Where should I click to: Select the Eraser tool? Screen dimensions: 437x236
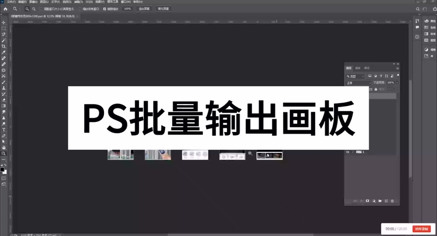point(4,100)
